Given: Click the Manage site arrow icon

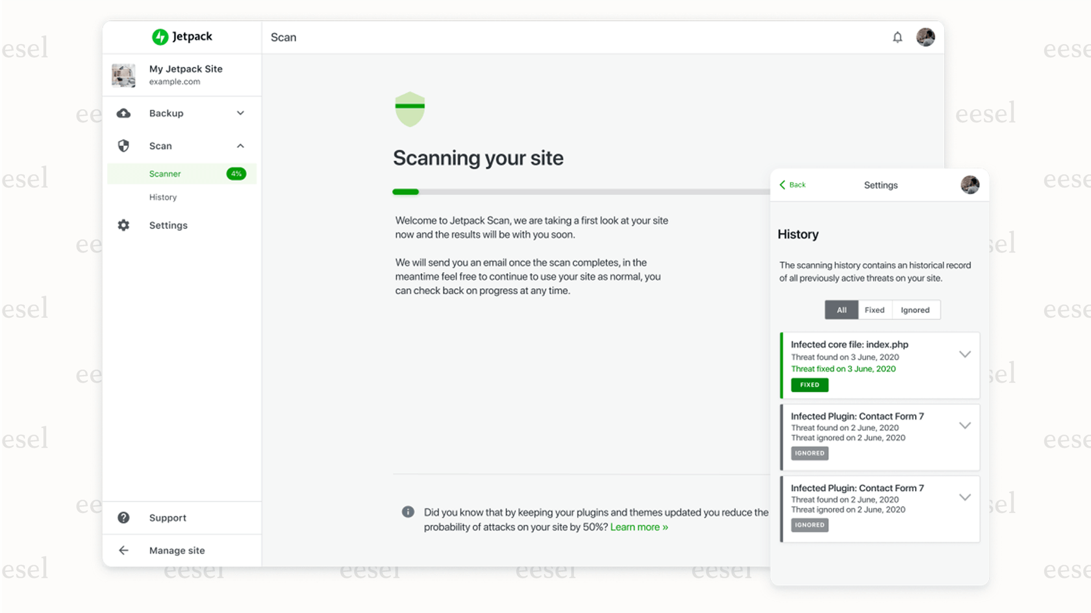Looking at the screenshot, I should tap(124, 550).
